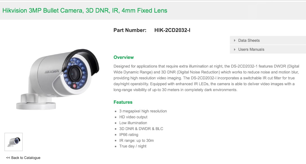Click the HD video output feature

point(133,117)
